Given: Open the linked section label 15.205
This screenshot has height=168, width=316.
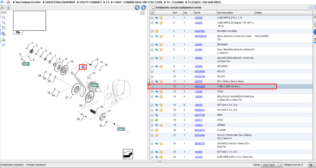Looking at the screenshot, I should click(x=95, y=85).
